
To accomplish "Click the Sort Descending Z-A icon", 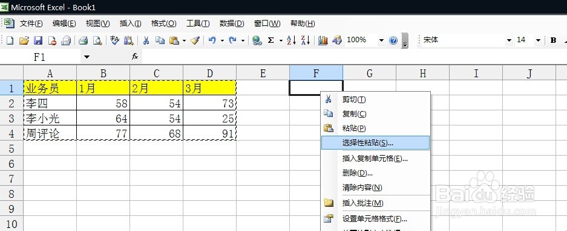I will 306,41.
